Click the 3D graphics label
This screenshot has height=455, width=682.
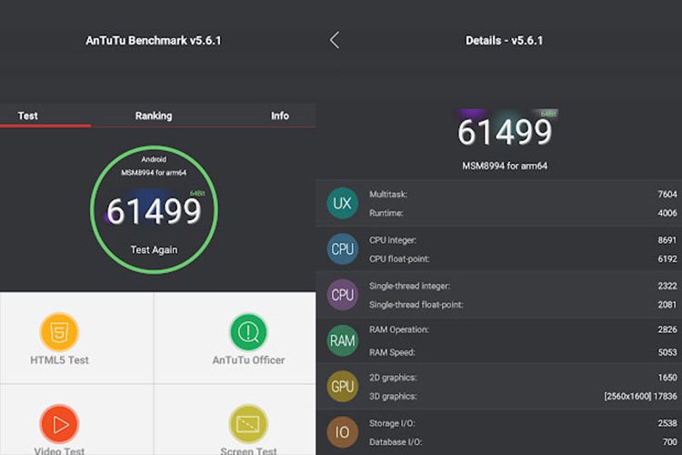[392, 396]
